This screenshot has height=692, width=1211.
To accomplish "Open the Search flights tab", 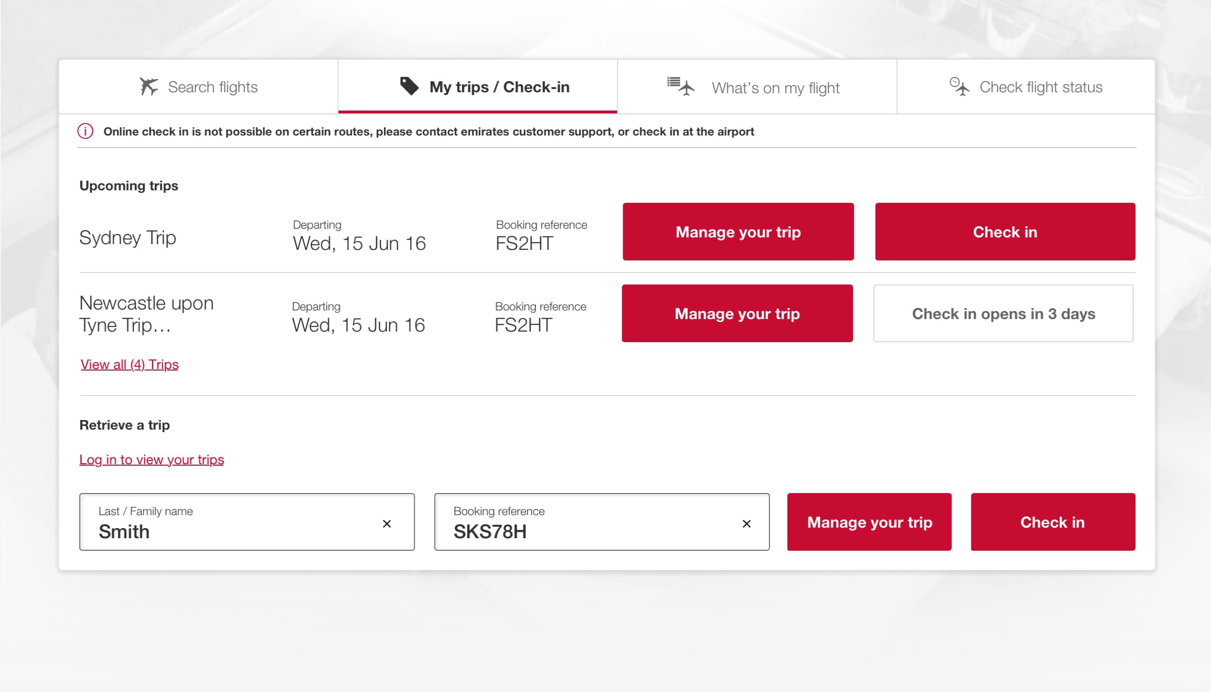I will 198,86.
